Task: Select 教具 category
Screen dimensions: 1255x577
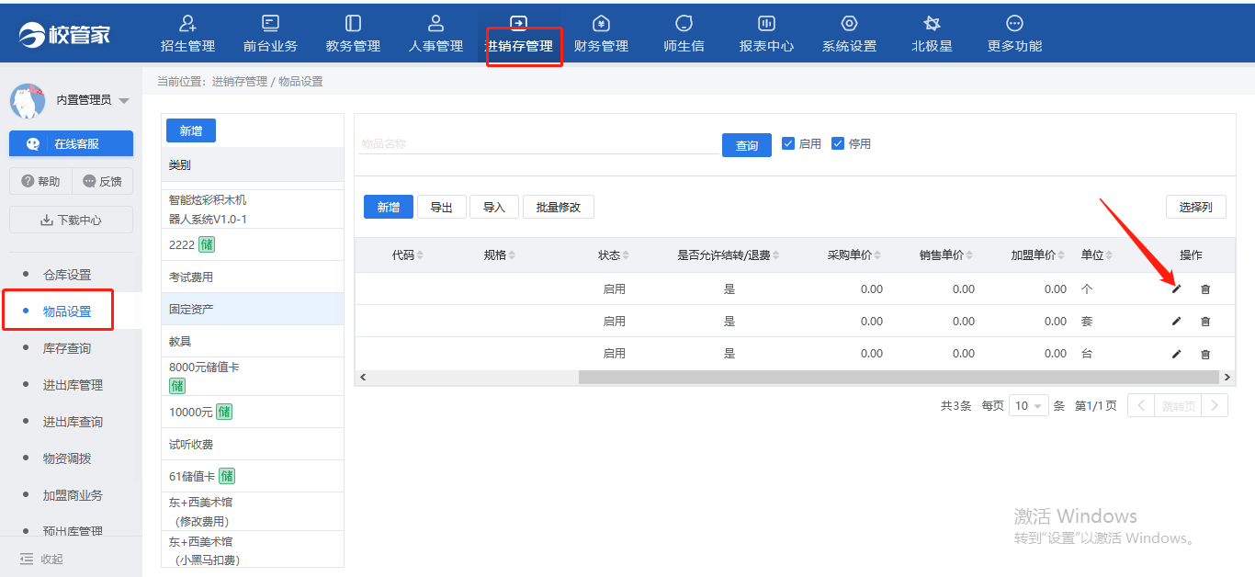Action: click(252, 341)
